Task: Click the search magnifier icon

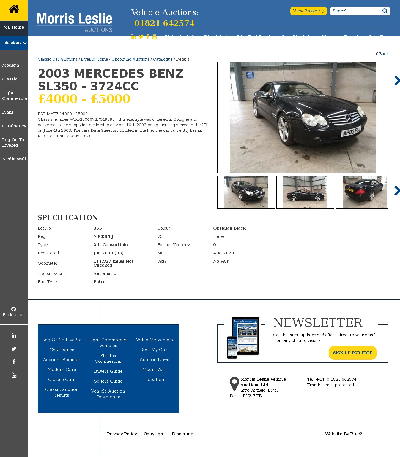Action: pos(385,11)
